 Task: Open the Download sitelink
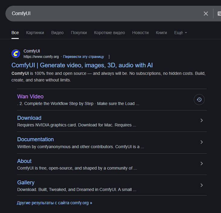click(29, 118)
